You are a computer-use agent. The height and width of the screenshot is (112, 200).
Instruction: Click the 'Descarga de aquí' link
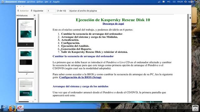coord(113,24)
